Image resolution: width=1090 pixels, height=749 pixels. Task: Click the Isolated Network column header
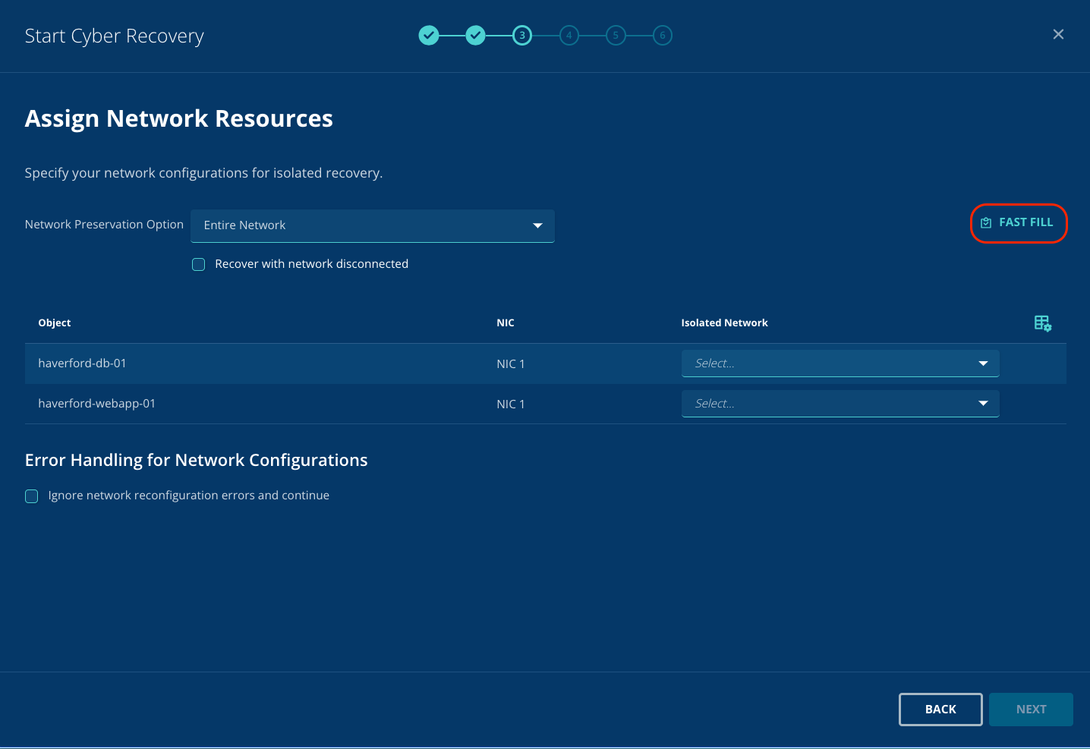[724, 323]
